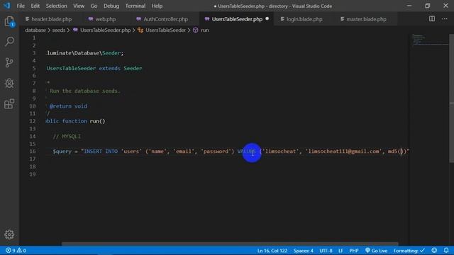
Task: Restore down the VS Code window
Action: click(427, 6)
